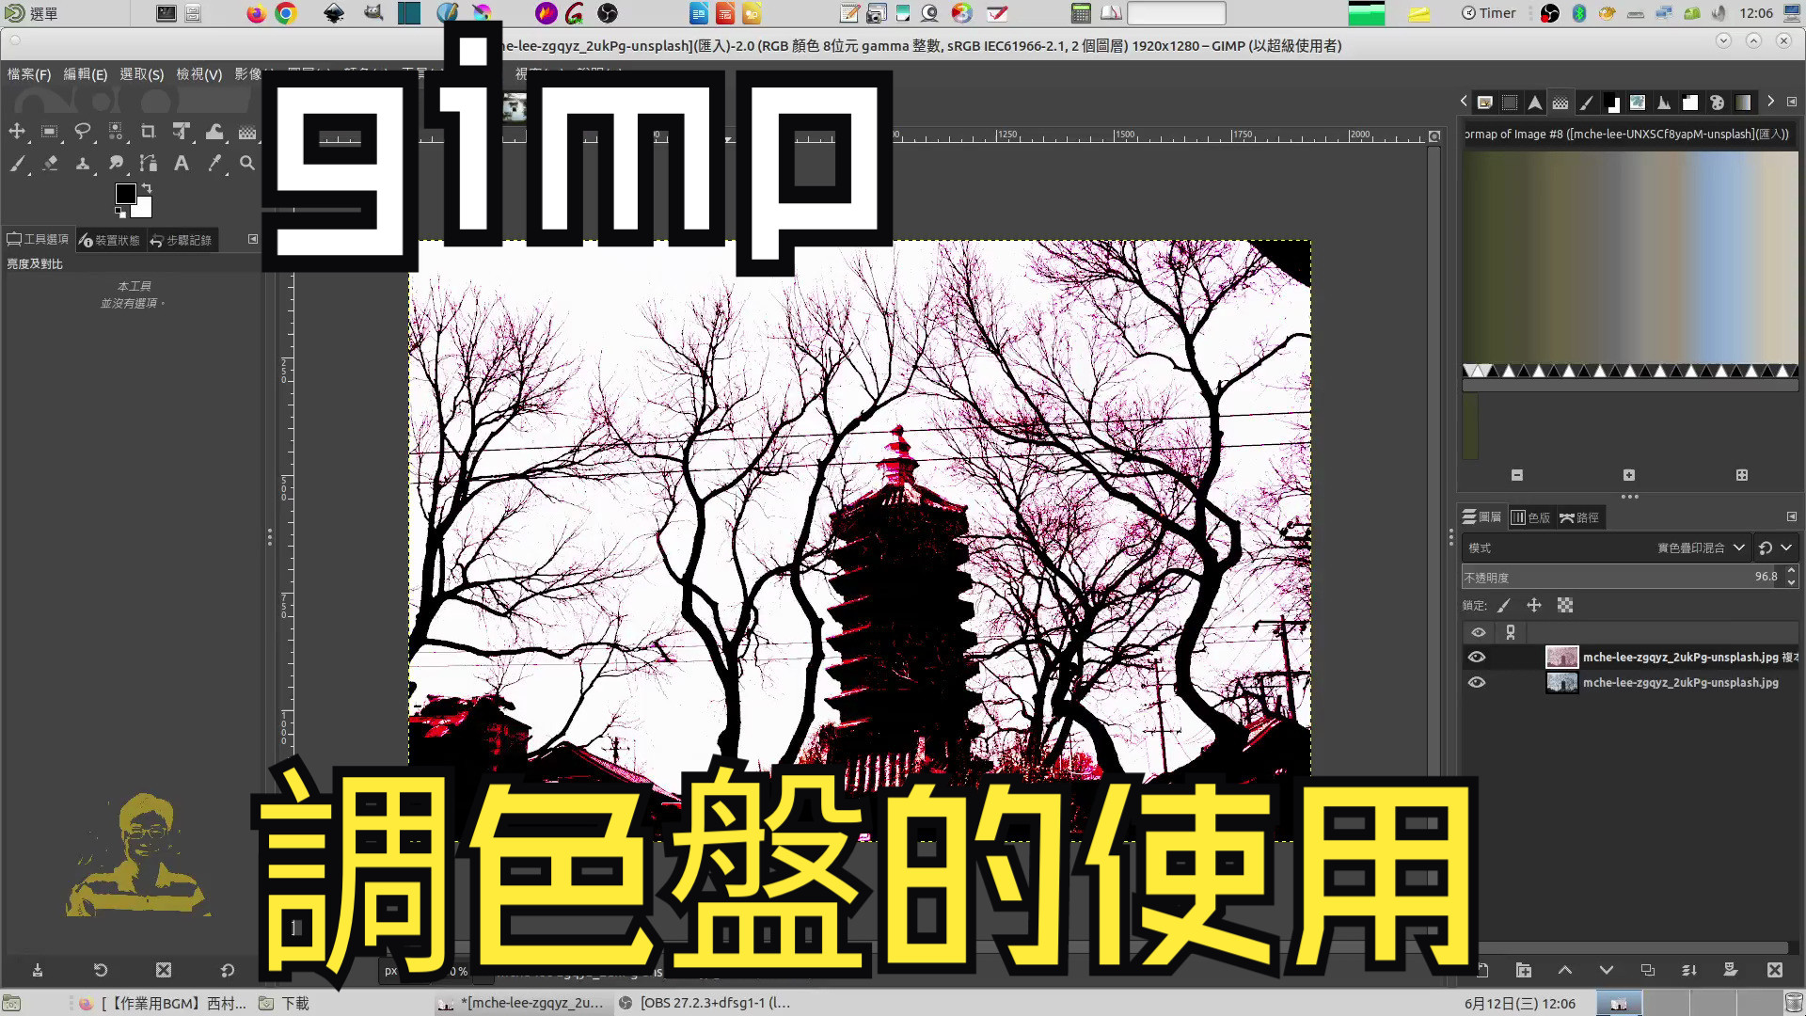Screen dimensions: 1806x1016
Task: Select the Warp Transform tool
Action: pos(214,131)
